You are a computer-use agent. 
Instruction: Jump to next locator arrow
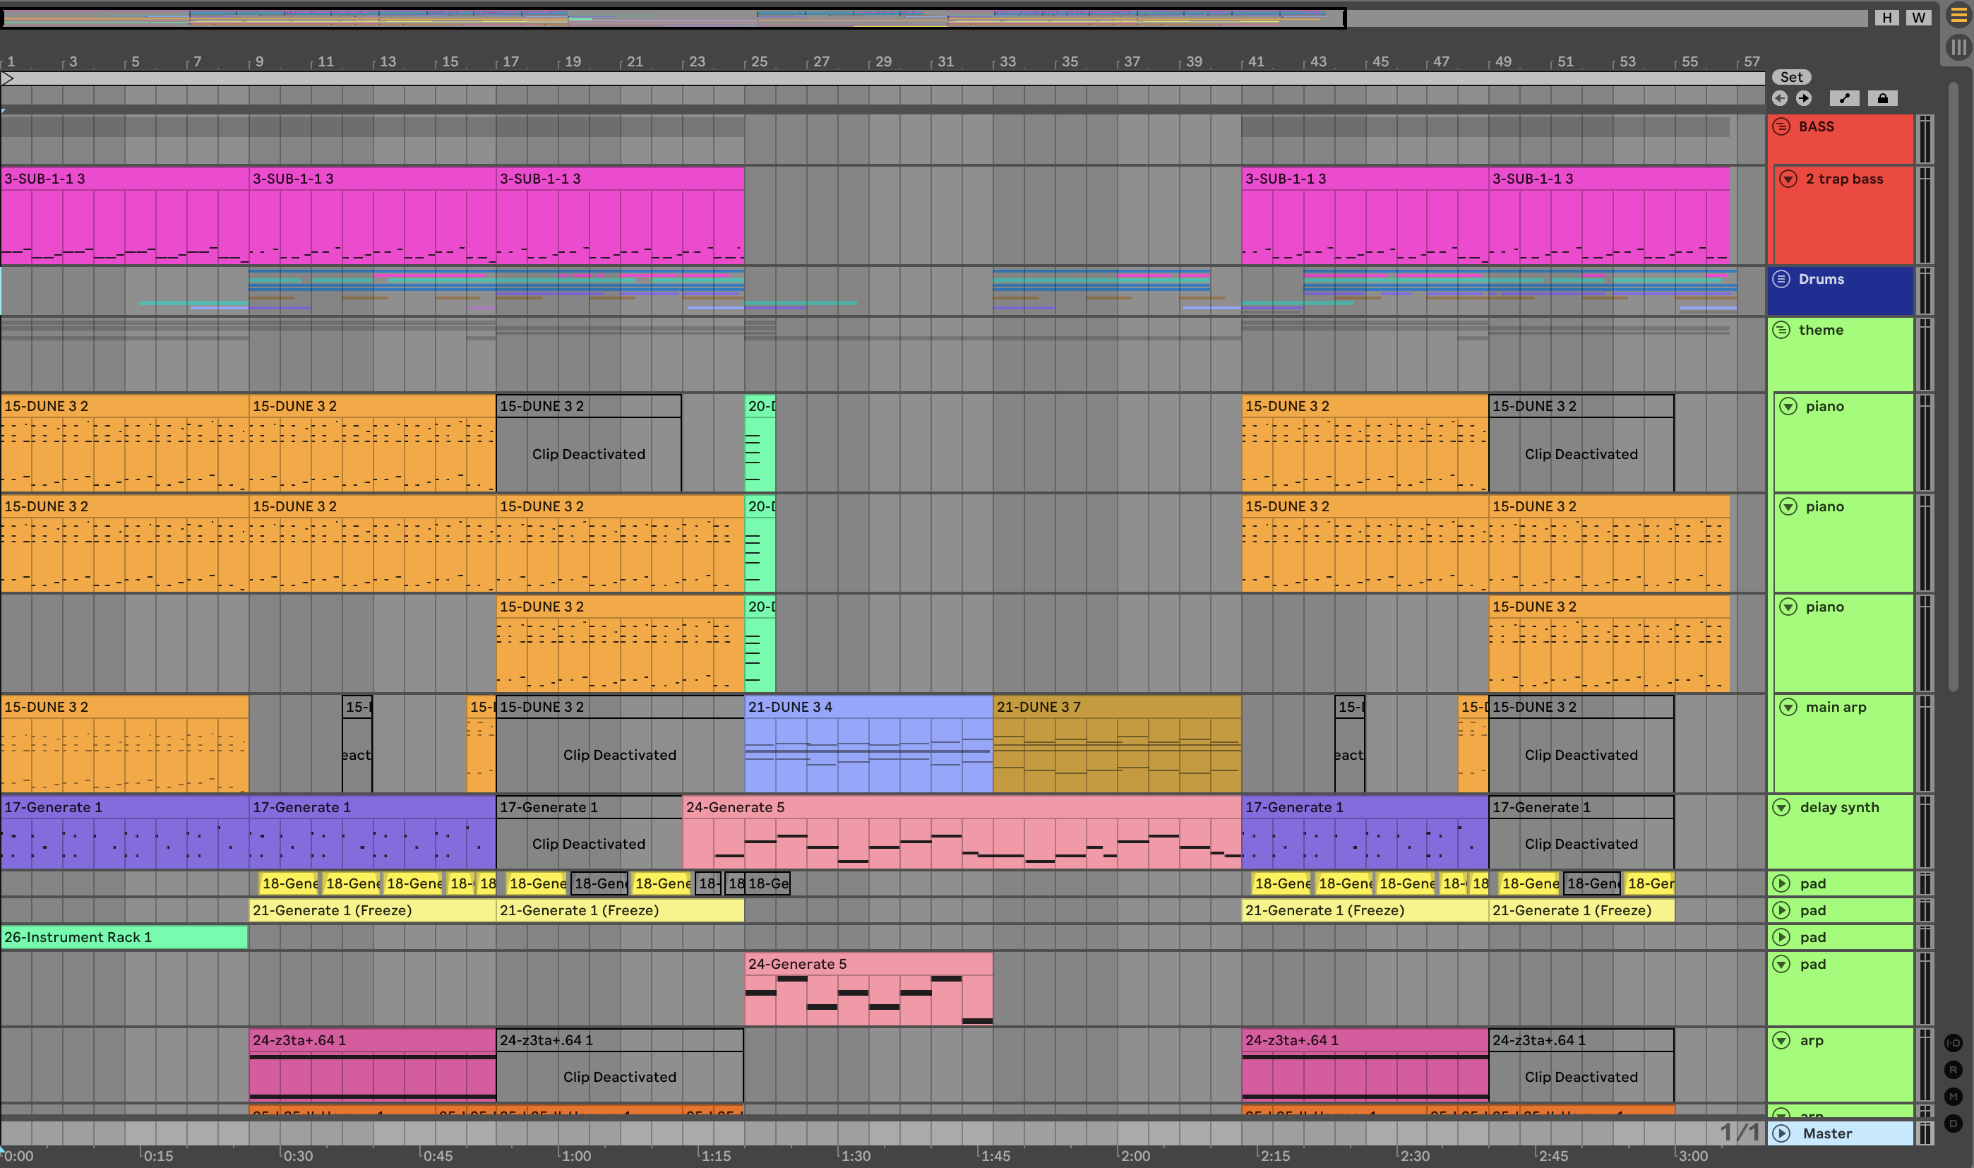point(1804,98)
